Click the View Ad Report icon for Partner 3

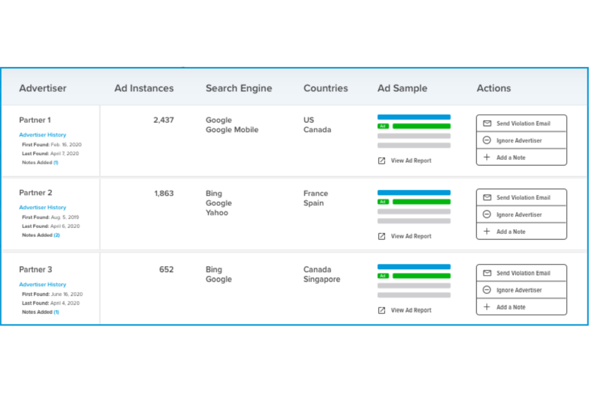point(381,310)
